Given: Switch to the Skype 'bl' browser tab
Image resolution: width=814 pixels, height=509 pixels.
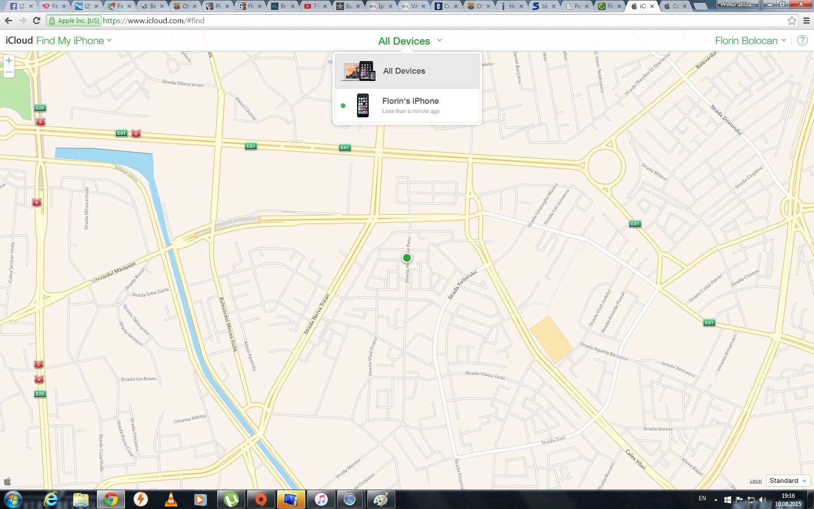Looking at the screenshot, I should [x=544, y=6].
